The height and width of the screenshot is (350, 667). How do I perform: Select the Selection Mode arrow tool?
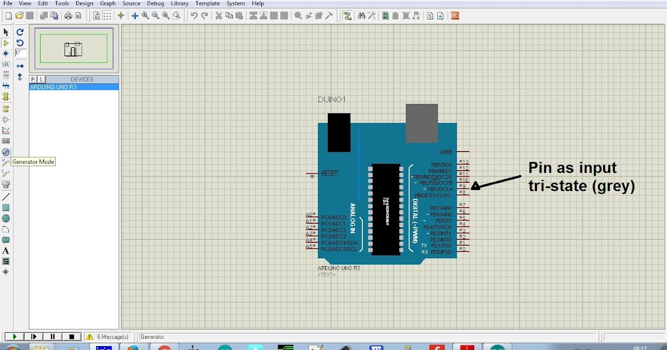[7, 32]
